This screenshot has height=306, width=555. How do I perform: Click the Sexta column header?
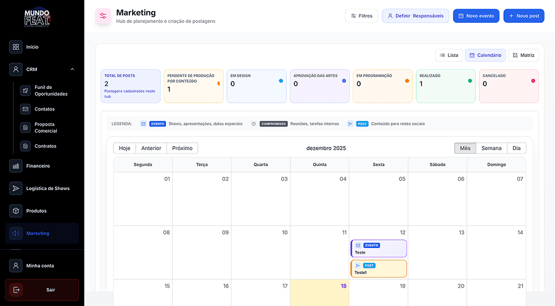click(379, 165)
